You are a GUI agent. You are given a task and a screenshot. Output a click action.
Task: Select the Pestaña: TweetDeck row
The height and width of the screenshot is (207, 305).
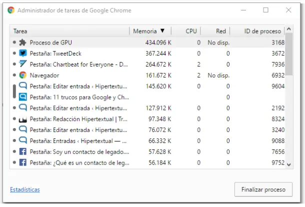(x=147, y=53)
